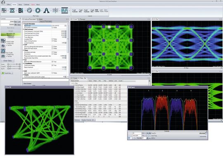Choose the 2-pol I&Q layout
The height and width of the screenshot is (162, 223).
click(92, 11)
